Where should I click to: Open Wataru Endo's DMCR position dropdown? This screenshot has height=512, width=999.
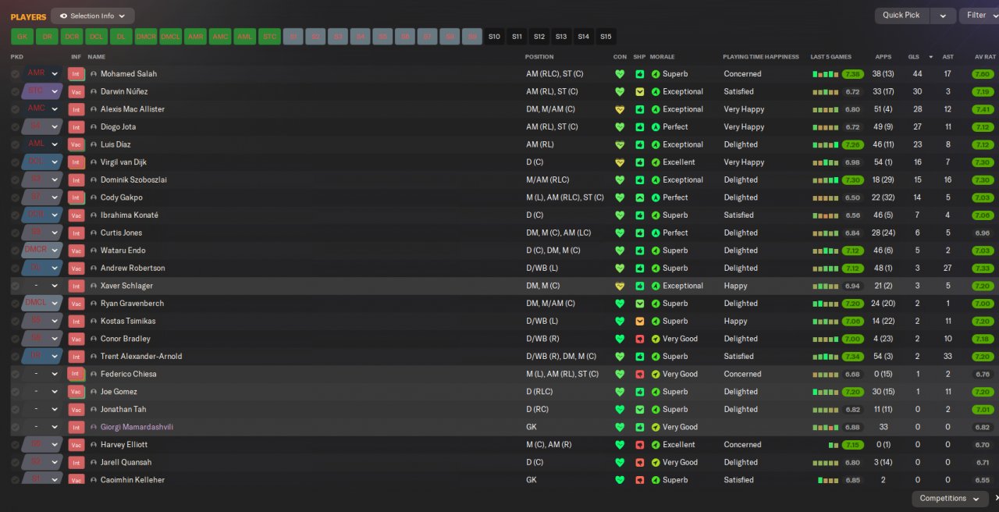tap(55, 251)
